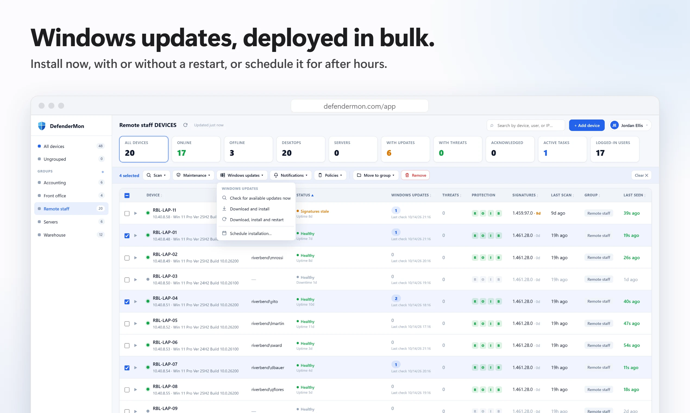Click the pending updates badge 2 for RBL-LAP-04
The image size is (690, 413).
click(396, 298)
